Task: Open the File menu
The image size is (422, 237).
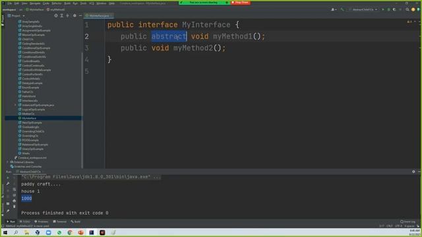Action: [x=10, y=3]
